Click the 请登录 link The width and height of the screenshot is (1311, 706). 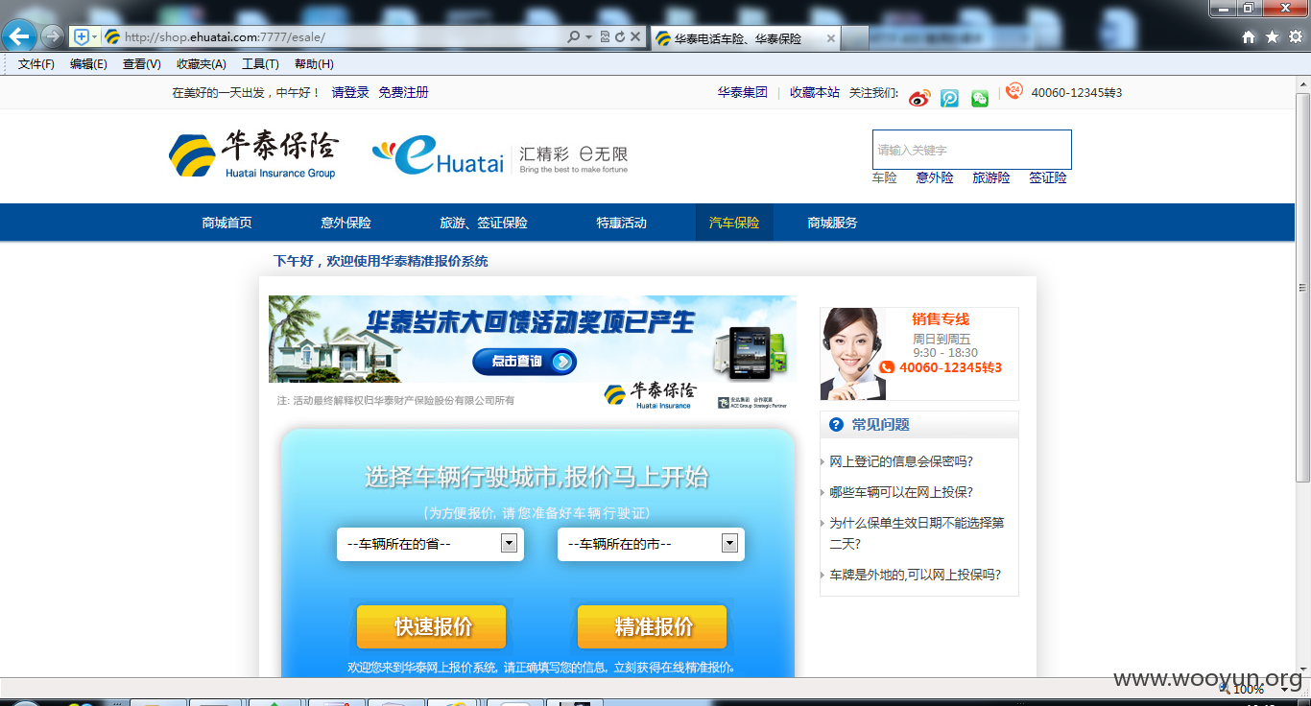click(x=350, y=92)
